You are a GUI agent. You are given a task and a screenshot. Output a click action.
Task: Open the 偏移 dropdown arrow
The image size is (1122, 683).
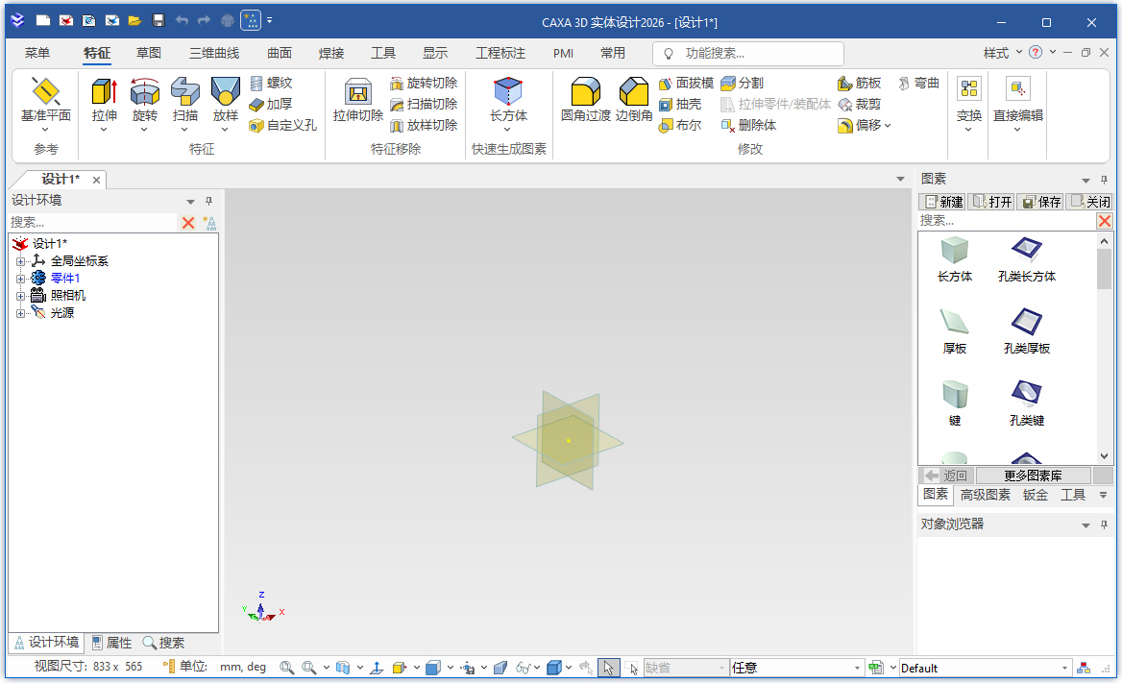pos(888,125)
